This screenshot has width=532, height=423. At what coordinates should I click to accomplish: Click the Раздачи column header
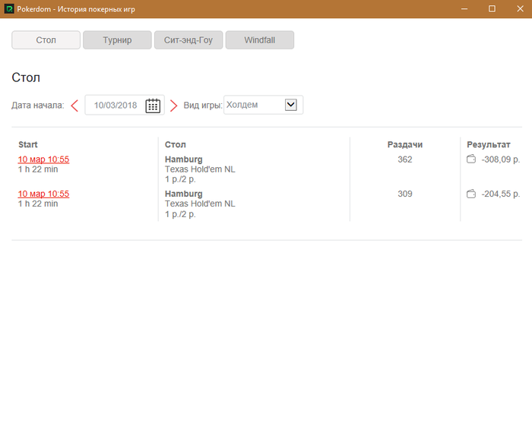point(405,145)
